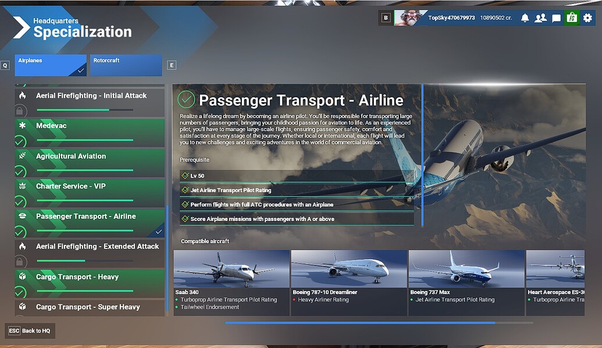Image resolution: width=602 pixels, height=348 pixels.
Task: Click the Heavy Airliner Rating text
Action: coord(323,300)
